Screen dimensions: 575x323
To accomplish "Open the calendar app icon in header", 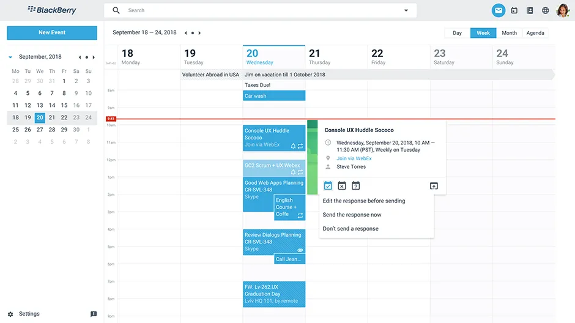I will click(x=514, y=10).
